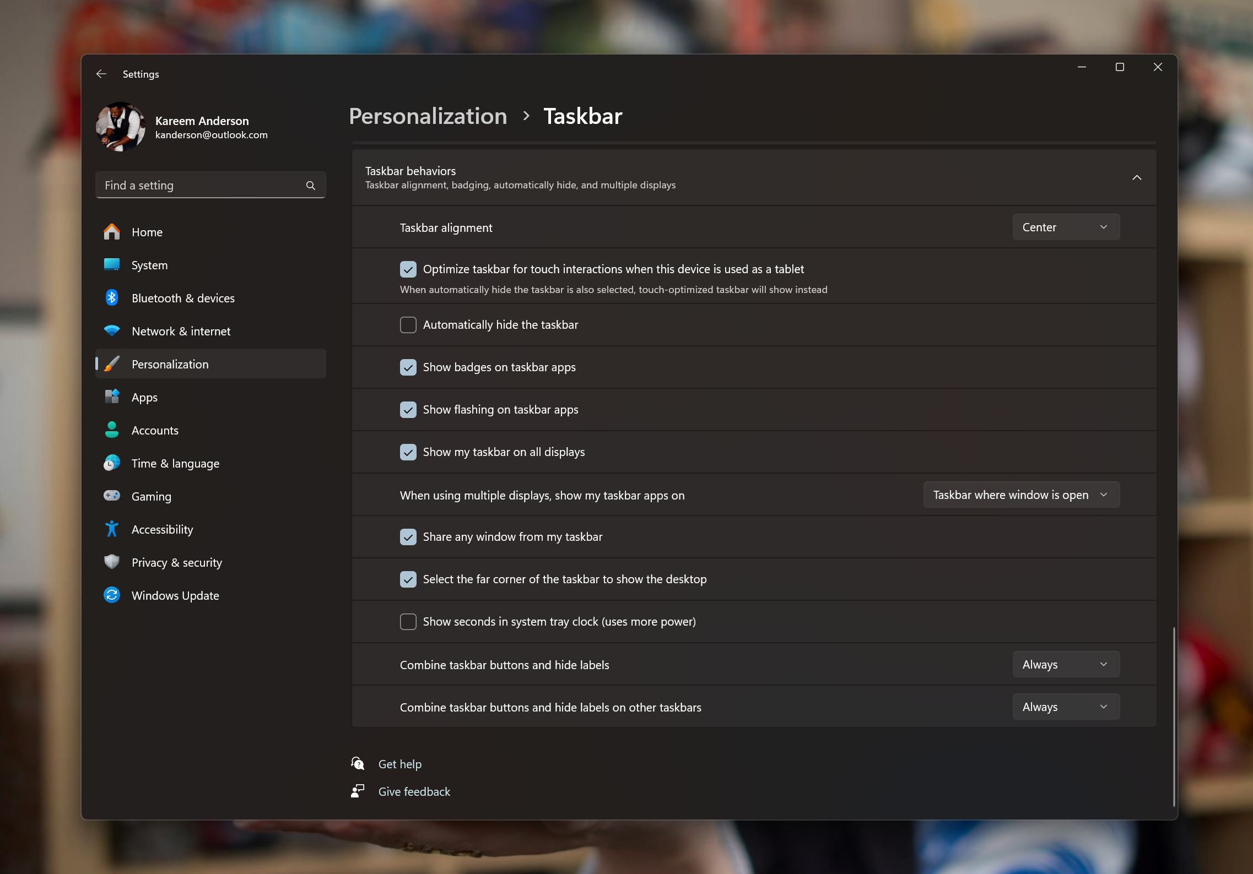Click the Get help chat icon
1253x874 pixels.
pyautogui.click(x=358, y=764)
